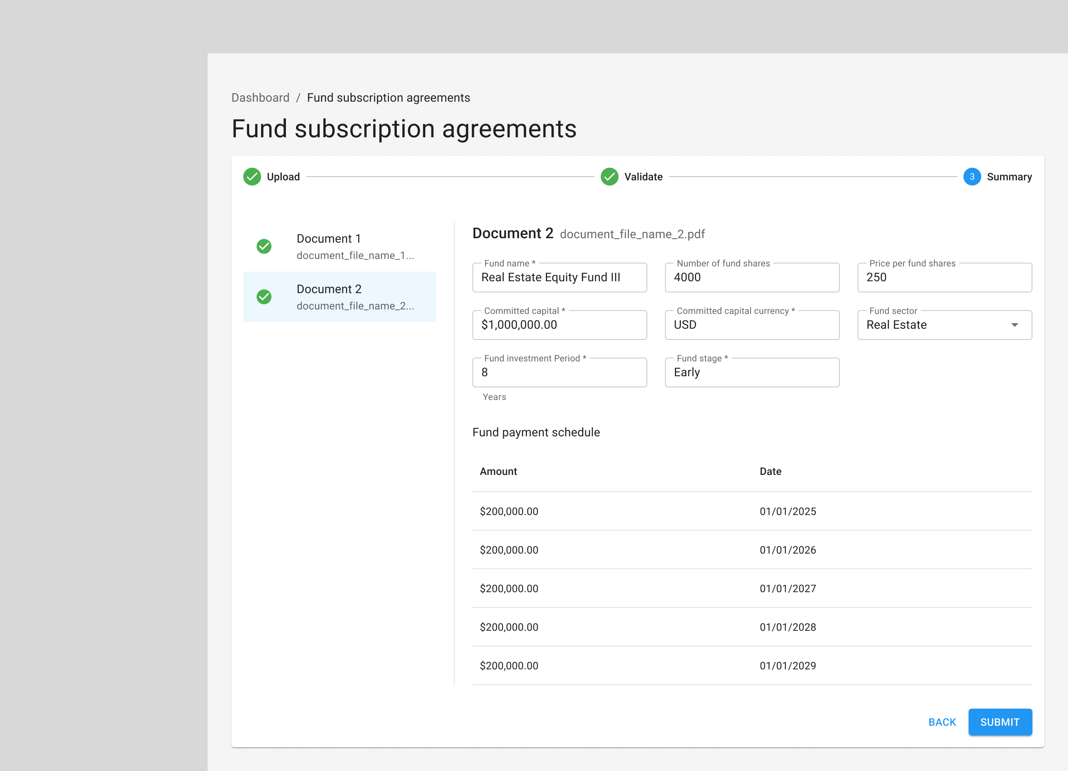Select Document 1 in the list
The height and width of the screenshot is (771, 1068).
coord(340,246)
